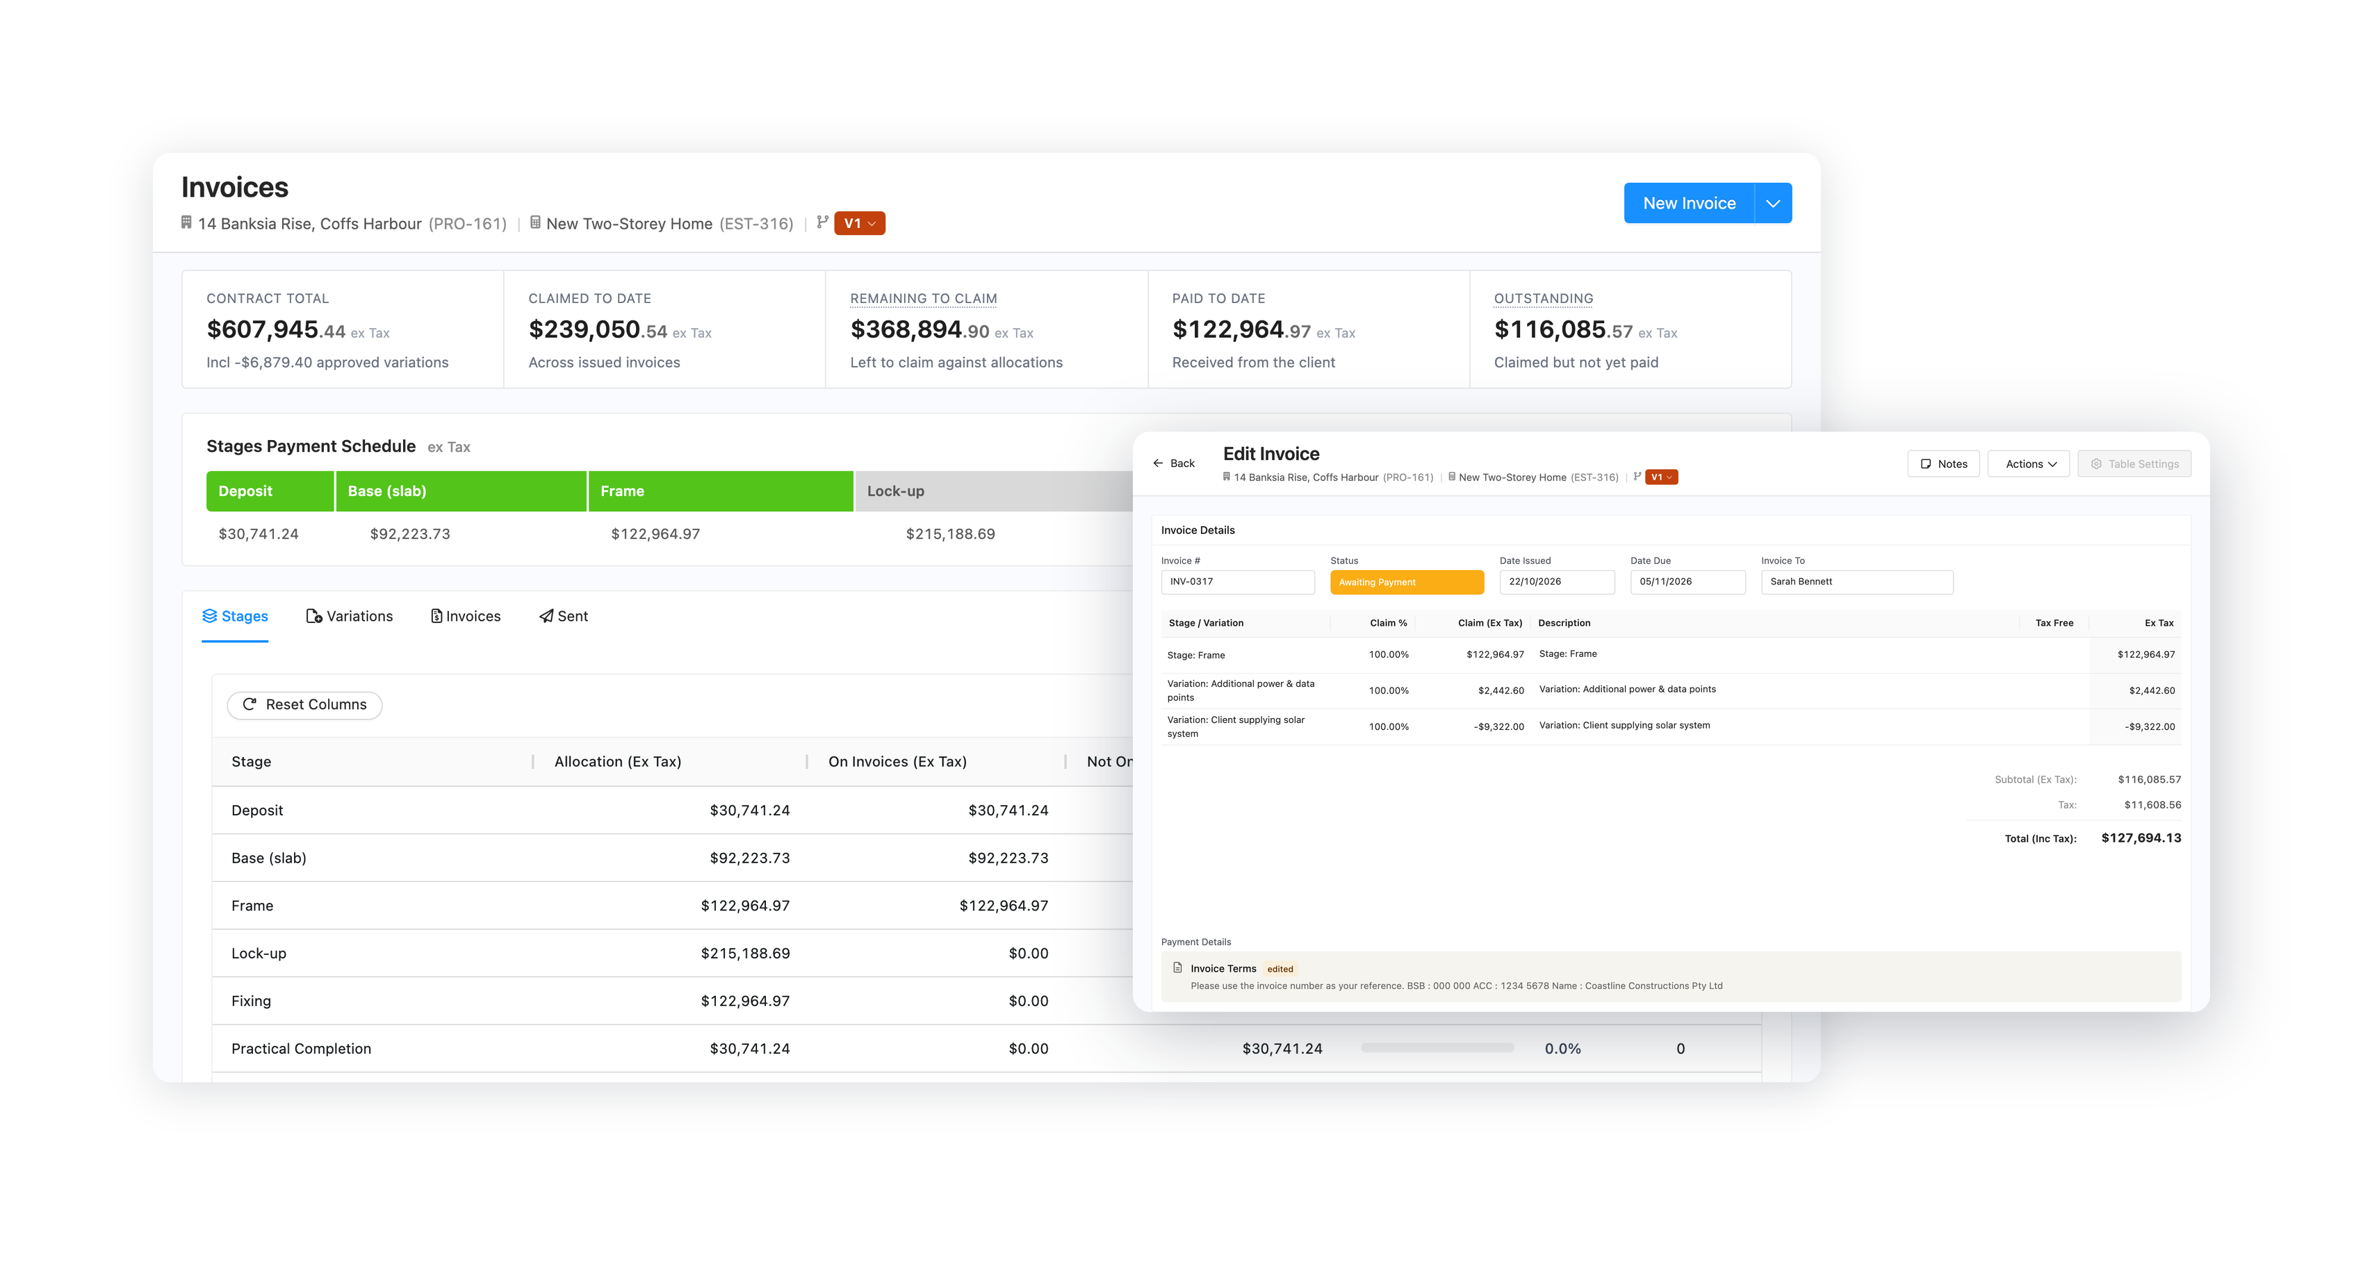The height and width of the screenshot is (1263, 2363).
Task: Open the New Invoice dropdown arrow
Action: pos(1773,204)
